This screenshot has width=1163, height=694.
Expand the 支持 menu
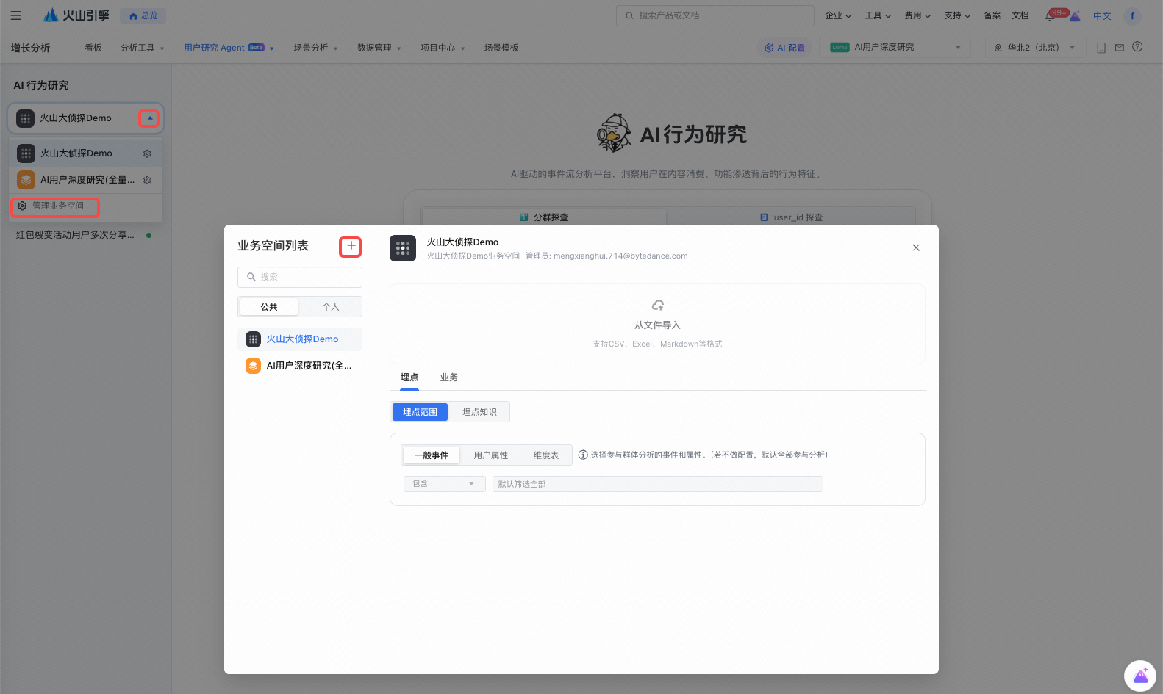[957, 15]
